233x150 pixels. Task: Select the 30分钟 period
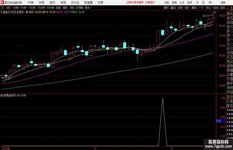click(41, 8)
